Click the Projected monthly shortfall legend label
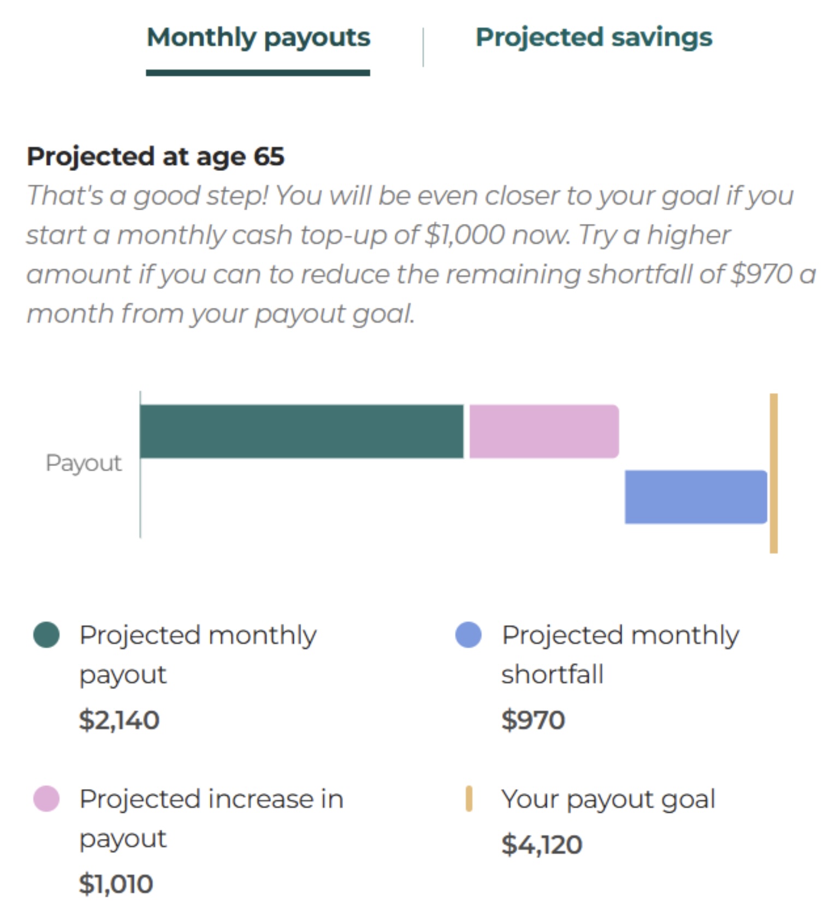 coord(620,654)
